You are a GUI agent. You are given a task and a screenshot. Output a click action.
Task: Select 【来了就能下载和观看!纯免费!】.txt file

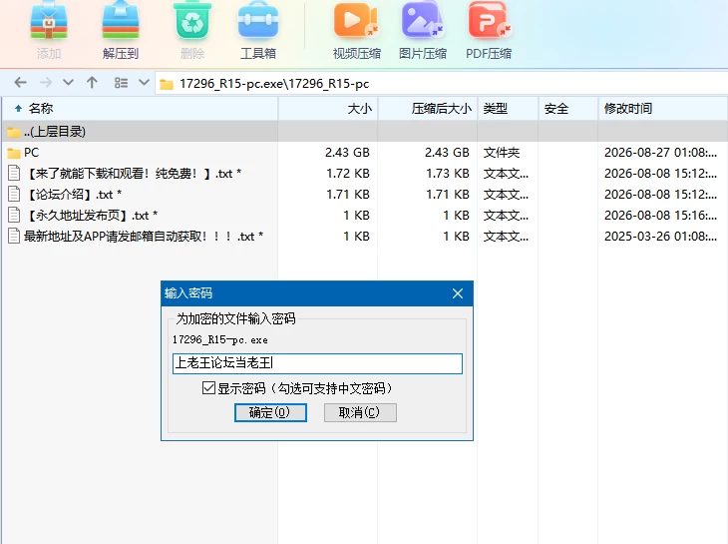(364, 174)
